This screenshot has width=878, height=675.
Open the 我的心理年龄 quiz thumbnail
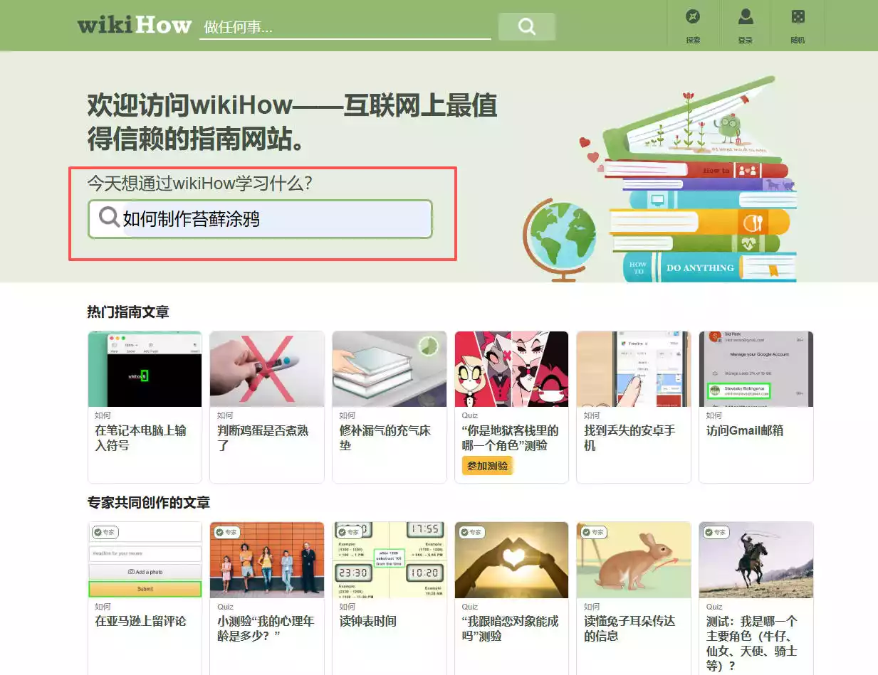[267, 560]
